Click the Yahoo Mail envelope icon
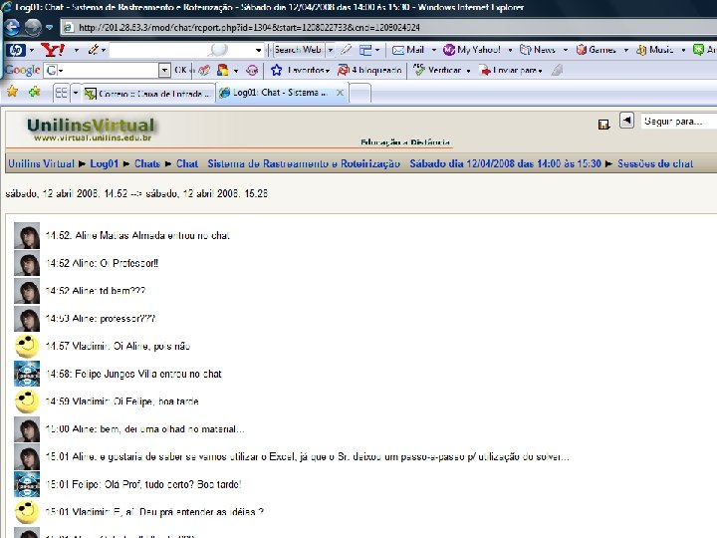717x538 pixels. pos(398,50)
